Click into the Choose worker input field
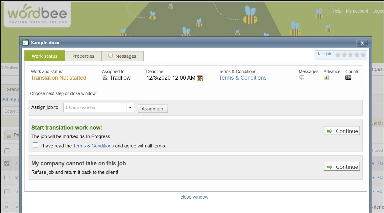The width and height of the screenshot is (384, 213). point(95,108)
